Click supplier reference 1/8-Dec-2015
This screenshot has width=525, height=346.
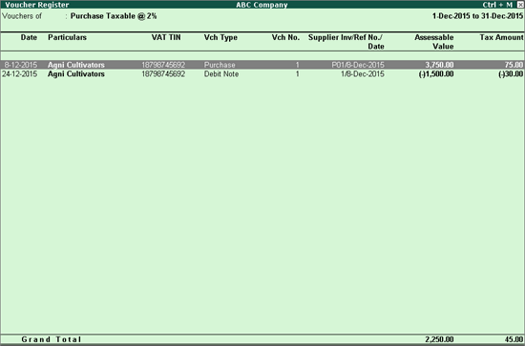[363, 74]
